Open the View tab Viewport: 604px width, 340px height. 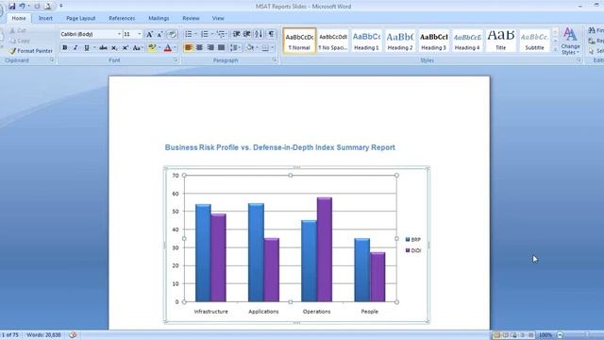(x=218, y=18)
